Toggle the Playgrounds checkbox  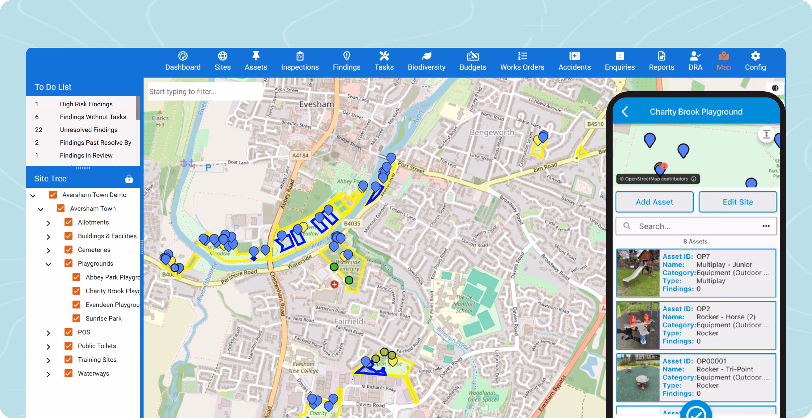[x=68, y=263]
